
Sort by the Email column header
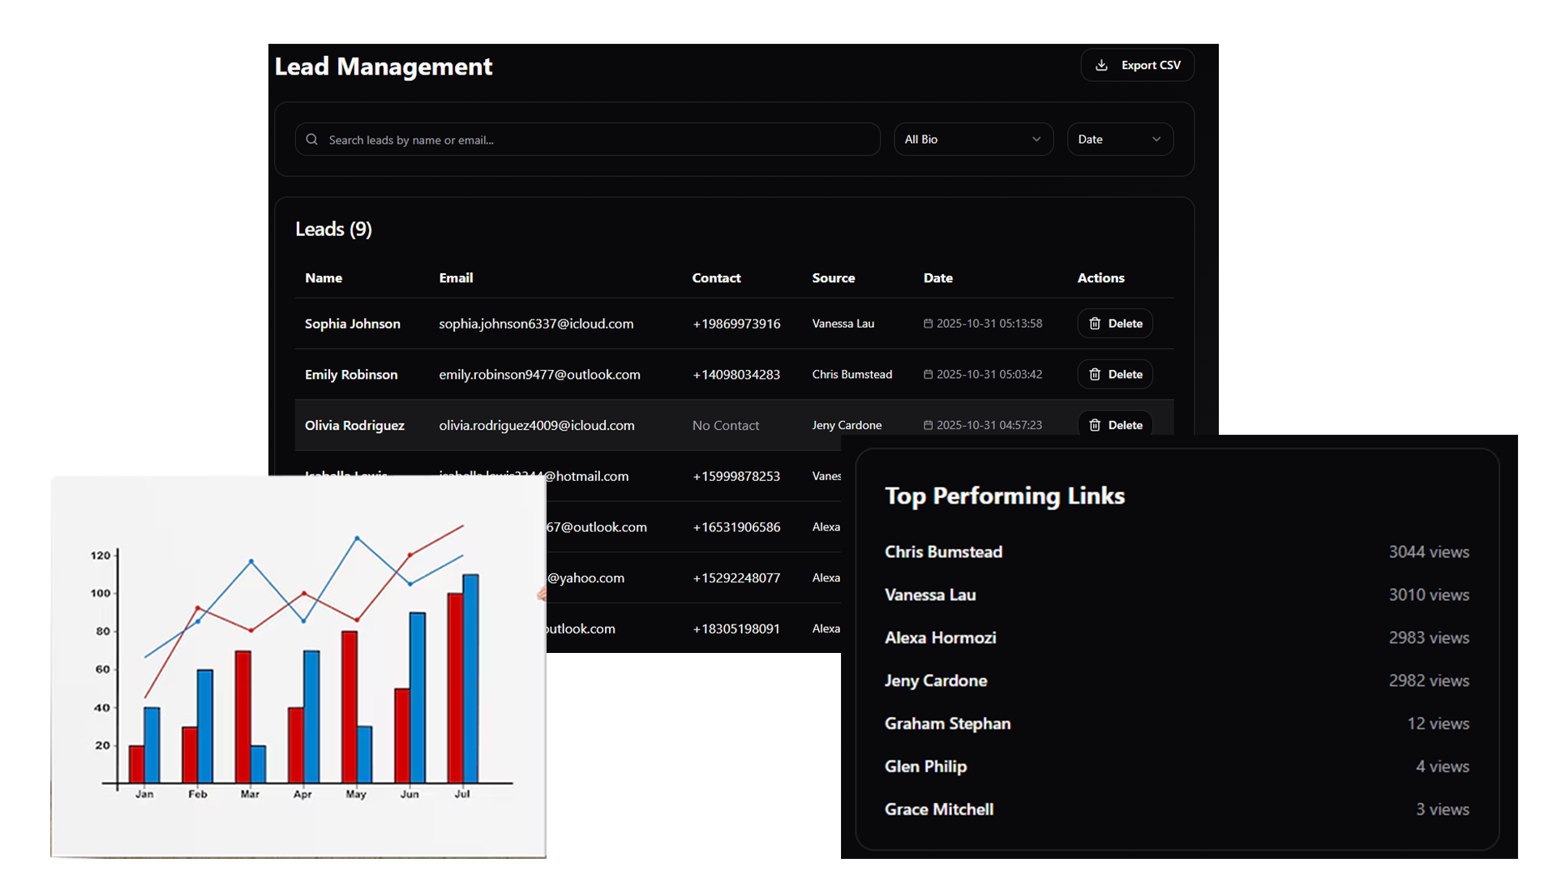pyautogui.click(x=456, y=278)
